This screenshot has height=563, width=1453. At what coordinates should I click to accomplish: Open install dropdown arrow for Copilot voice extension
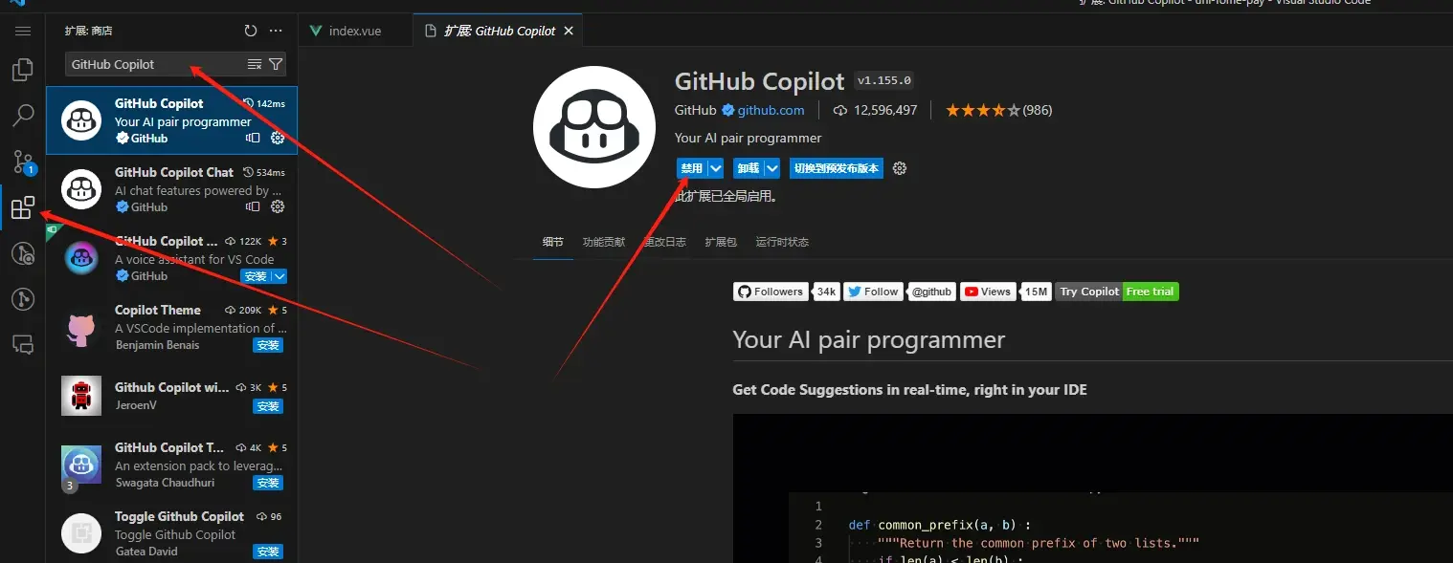coord(279,276)
